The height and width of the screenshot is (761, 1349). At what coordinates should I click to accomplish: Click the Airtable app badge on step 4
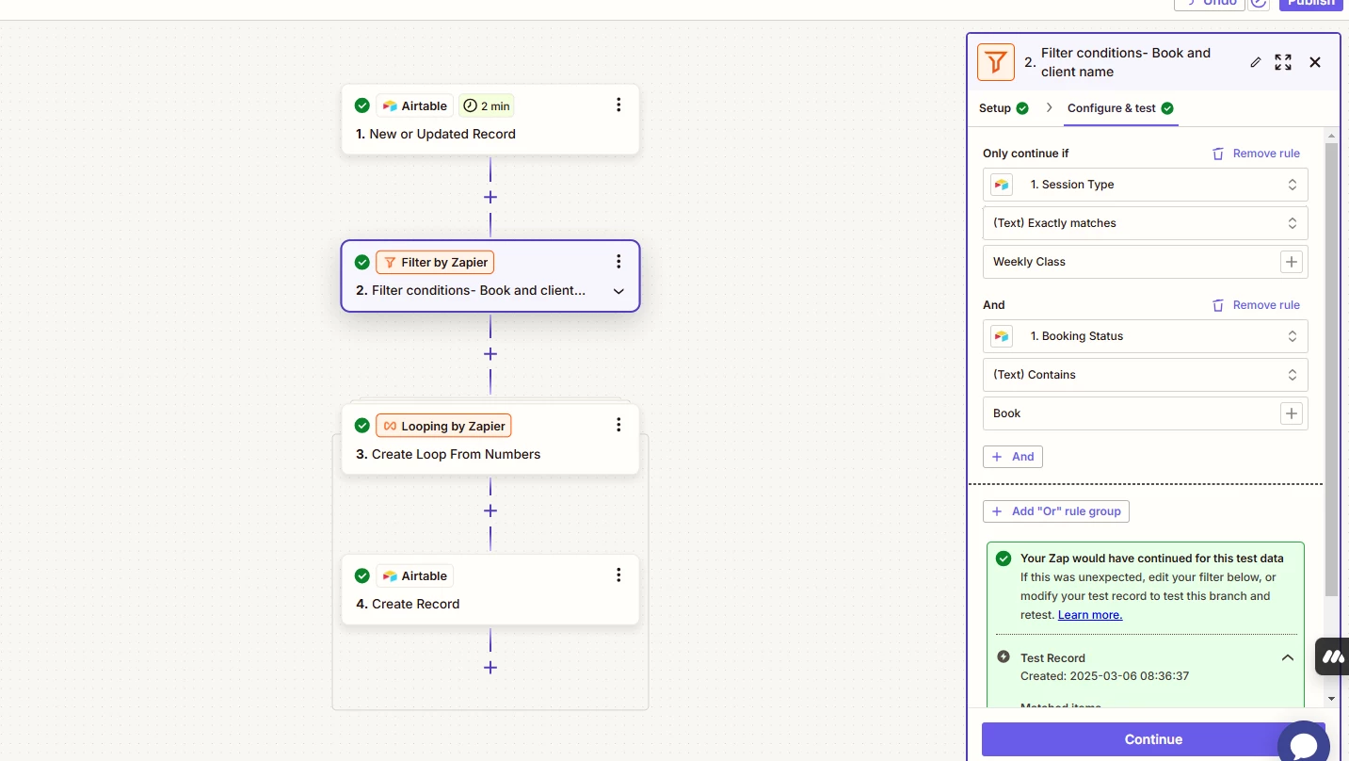tap(415, 575)
